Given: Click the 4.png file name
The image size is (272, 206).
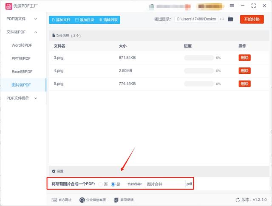Looking at the screenshot, I should (59, 70).
